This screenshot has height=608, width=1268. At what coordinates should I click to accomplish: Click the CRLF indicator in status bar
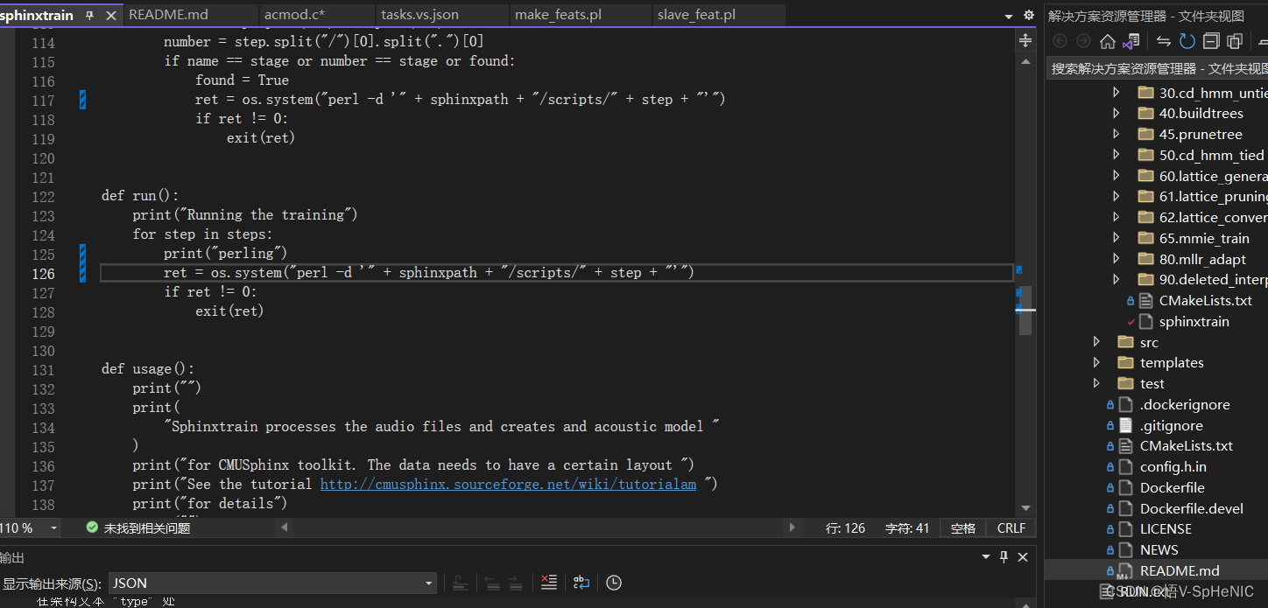tap(1011, 528)
